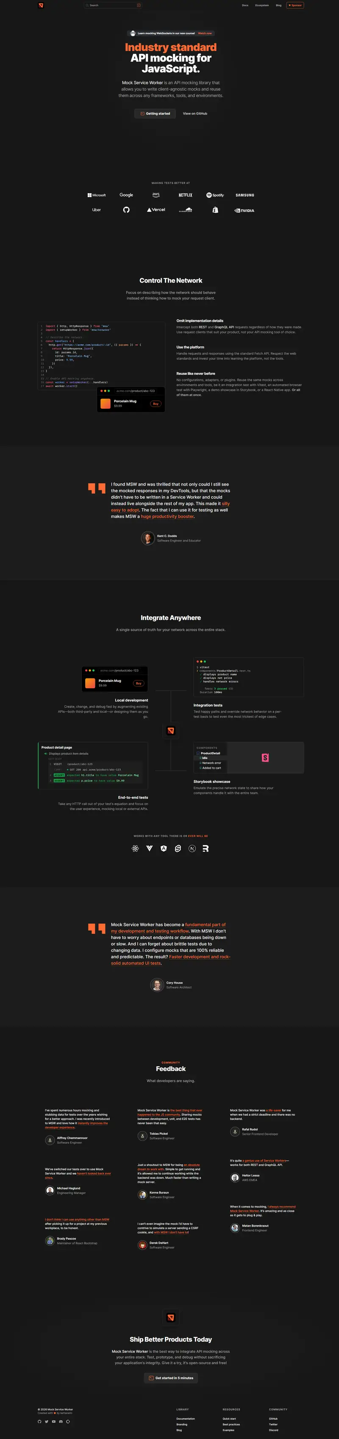Click the Getting started button
339x1439 pixels.
pos(155,113)
